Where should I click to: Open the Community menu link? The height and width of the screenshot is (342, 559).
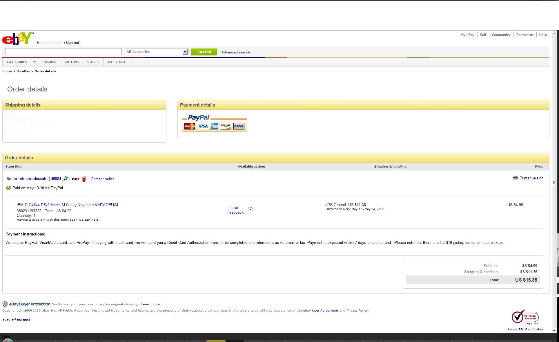pos(501,35)
